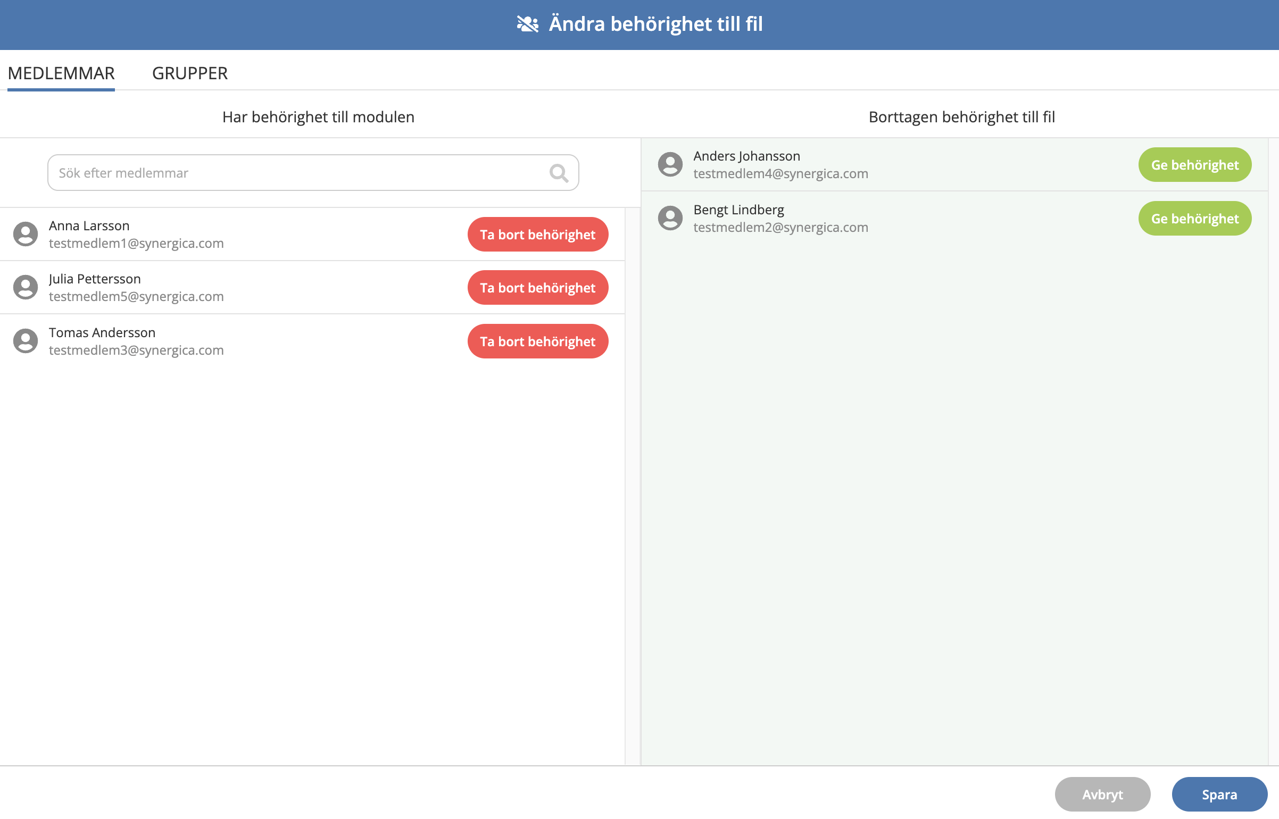Click the title Ändra behörighet till fil
Image resolution: width=1279 pixels, height=819 pixels.
[655, 24]
